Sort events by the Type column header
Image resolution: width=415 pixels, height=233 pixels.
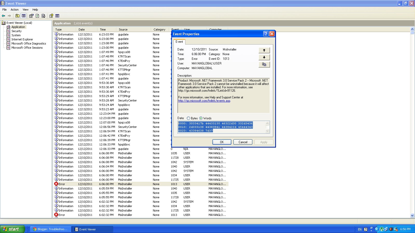(x=65, y=30)
